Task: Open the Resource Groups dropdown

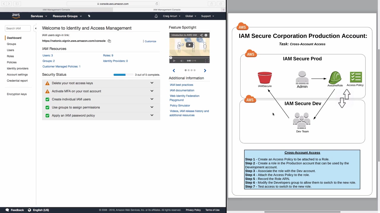Action: click(x=67, y=16)
